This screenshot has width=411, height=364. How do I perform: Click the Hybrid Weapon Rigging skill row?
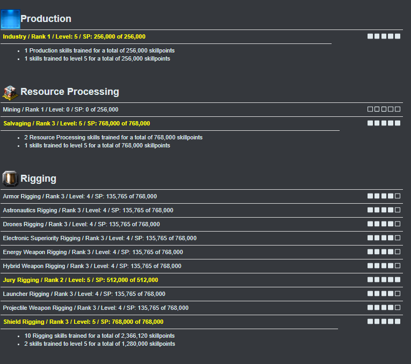pyautogui.click(x=93, y=266)
